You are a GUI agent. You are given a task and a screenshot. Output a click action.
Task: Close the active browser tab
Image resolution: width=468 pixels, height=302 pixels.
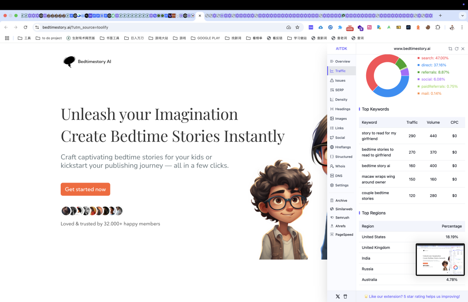(x=200, y=16)
